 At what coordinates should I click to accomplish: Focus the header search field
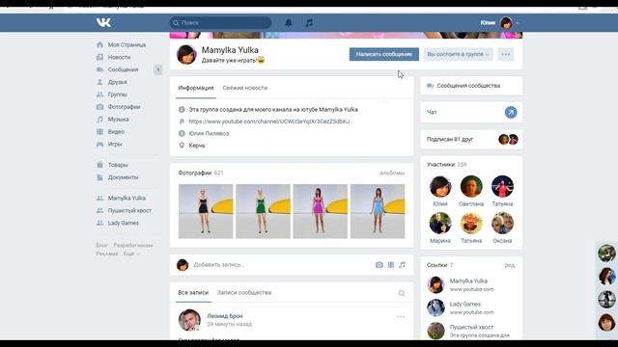pos(221,23)
